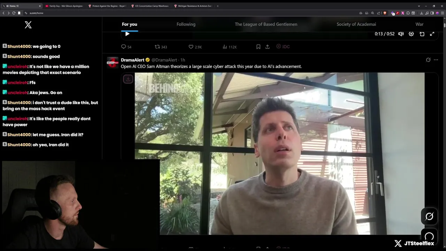Close the Home / X browser tab
This screenshot has width=446, height=251.
[x=40, y=6]
